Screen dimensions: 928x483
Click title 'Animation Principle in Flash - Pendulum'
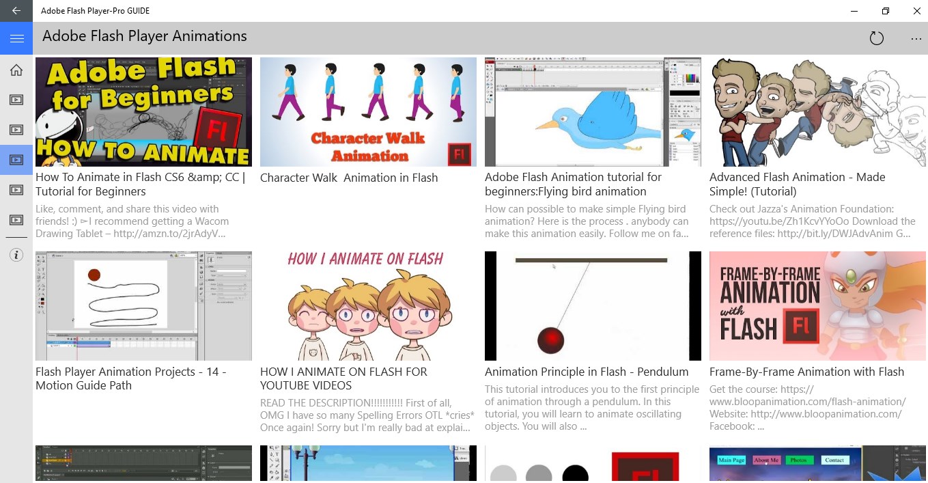click(587, 372)
